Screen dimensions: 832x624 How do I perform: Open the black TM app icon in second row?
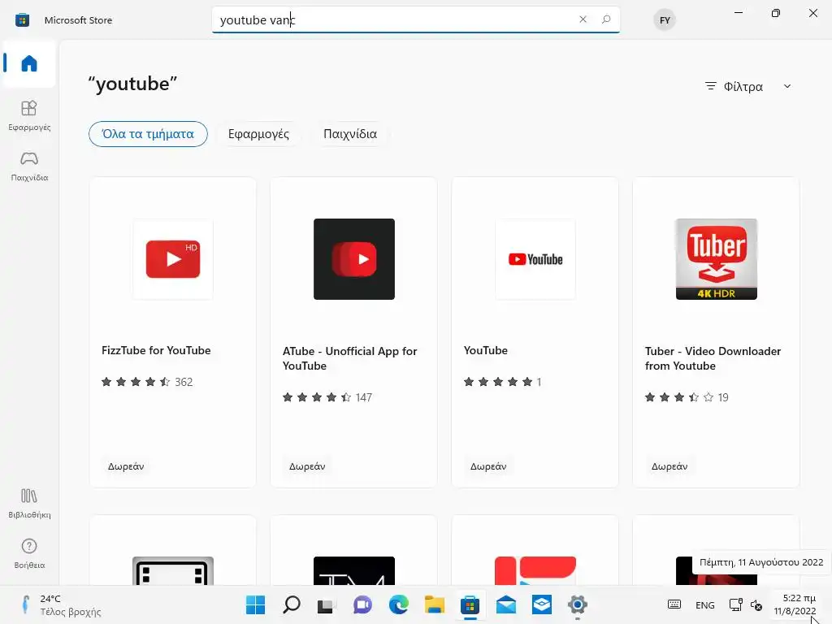[x=354, y=571]
